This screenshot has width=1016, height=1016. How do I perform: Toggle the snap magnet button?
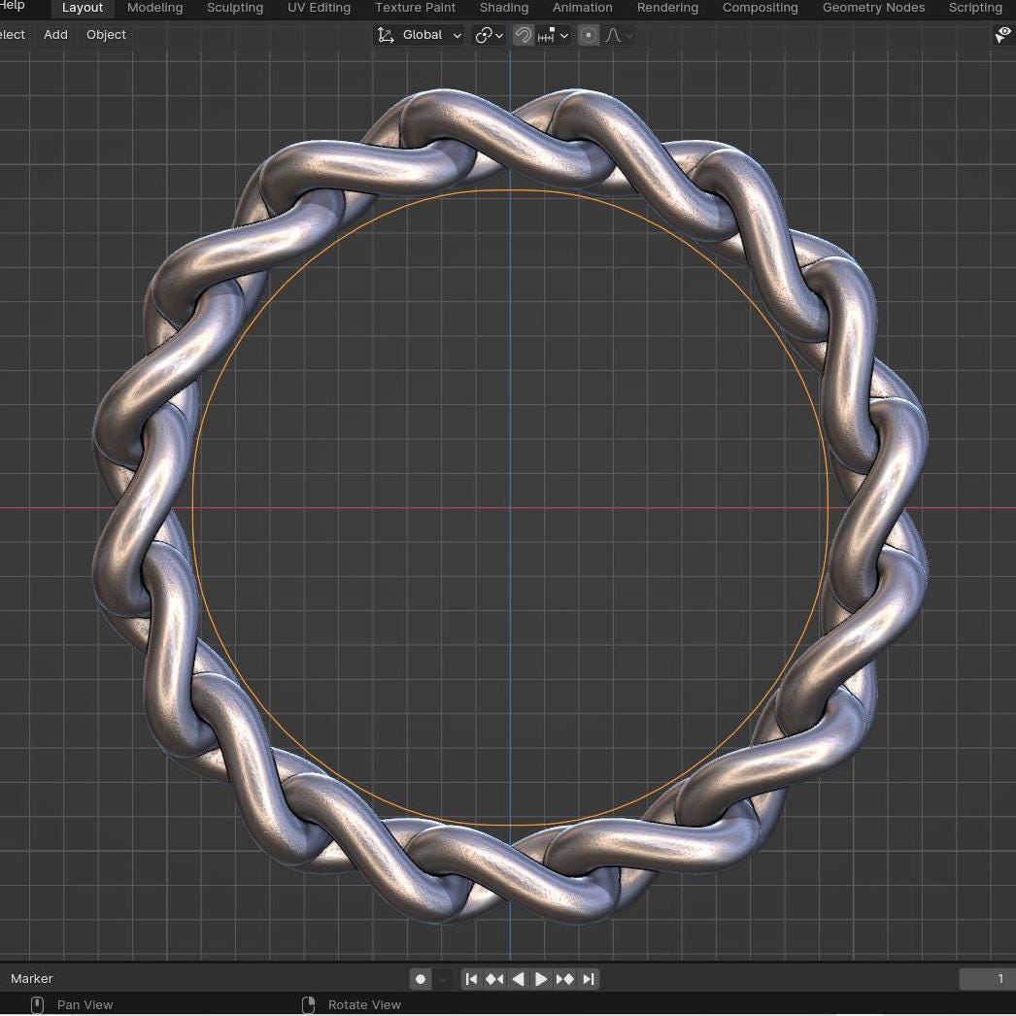point(523,35)
